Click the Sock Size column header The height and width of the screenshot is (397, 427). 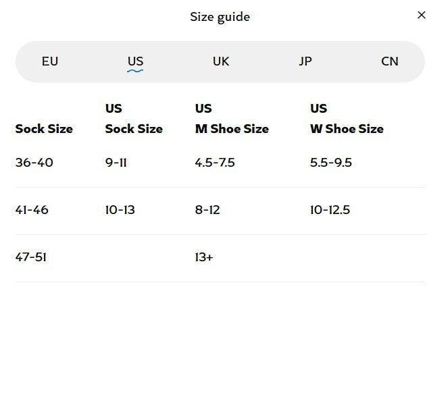[44, 129]
